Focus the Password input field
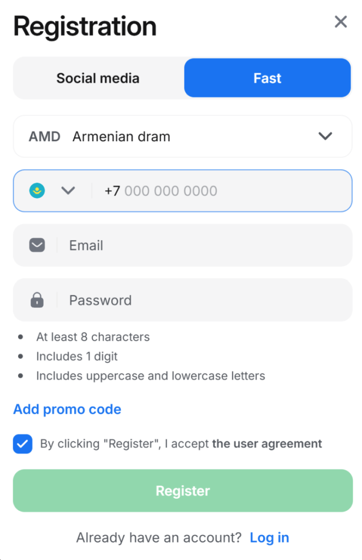362x560 pixels. click(182, 300)
